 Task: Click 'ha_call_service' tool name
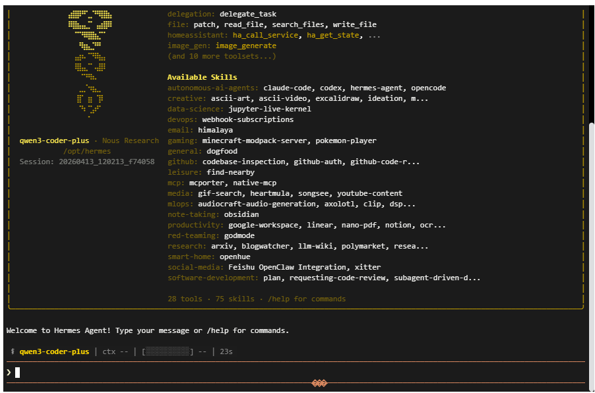click(265, 36)
